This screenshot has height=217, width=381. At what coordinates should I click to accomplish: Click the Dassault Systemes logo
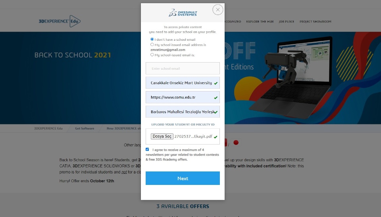[183, 13]
